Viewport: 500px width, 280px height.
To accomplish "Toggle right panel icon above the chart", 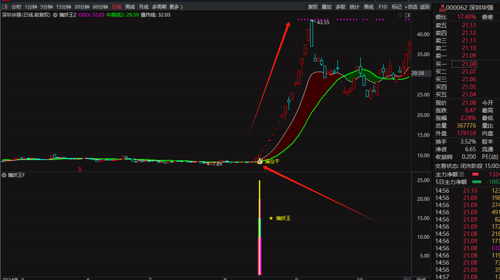I will (407, 15).
